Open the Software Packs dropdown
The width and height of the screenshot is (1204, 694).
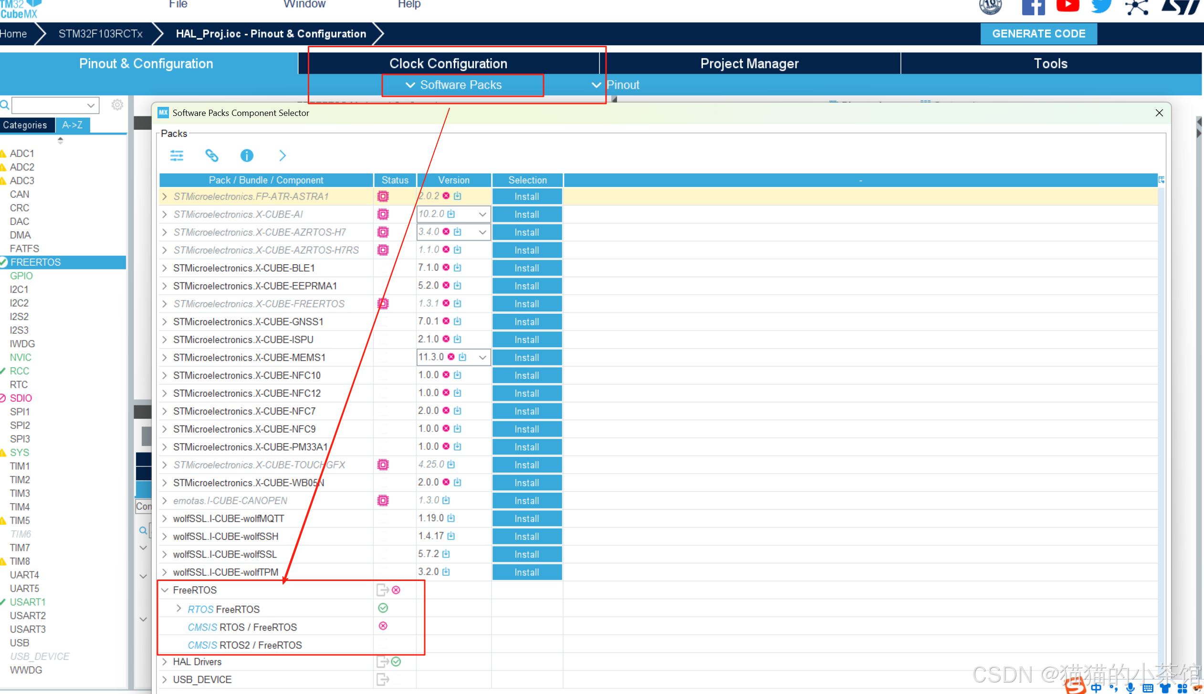point(454,85)
